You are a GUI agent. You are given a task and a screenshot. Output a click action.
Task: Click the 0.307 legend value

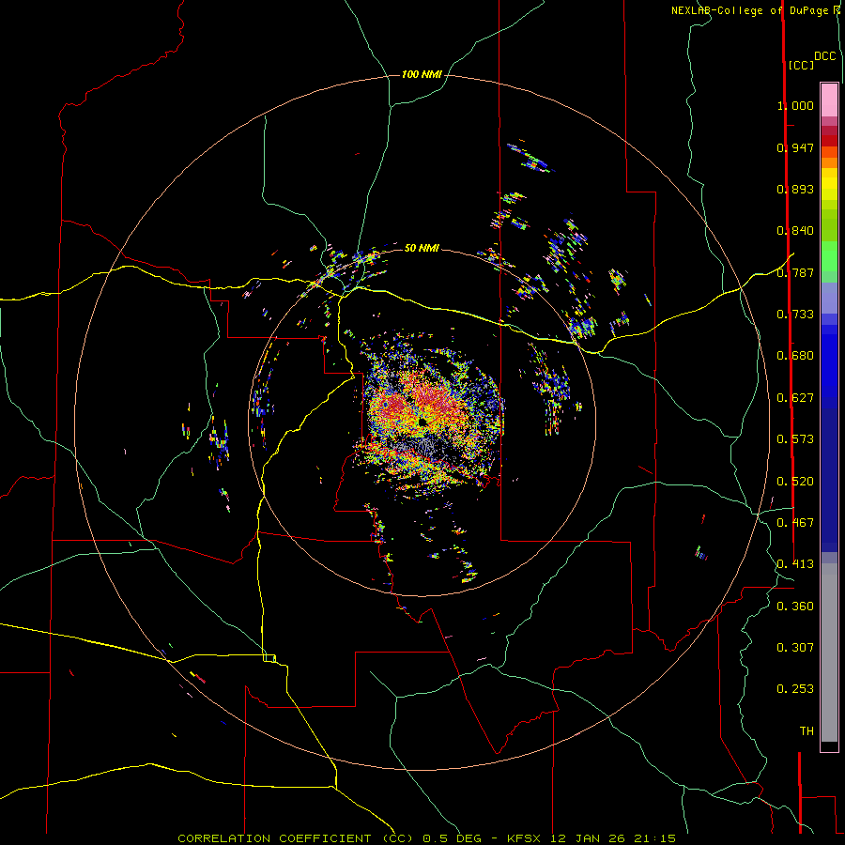point(795,648)
